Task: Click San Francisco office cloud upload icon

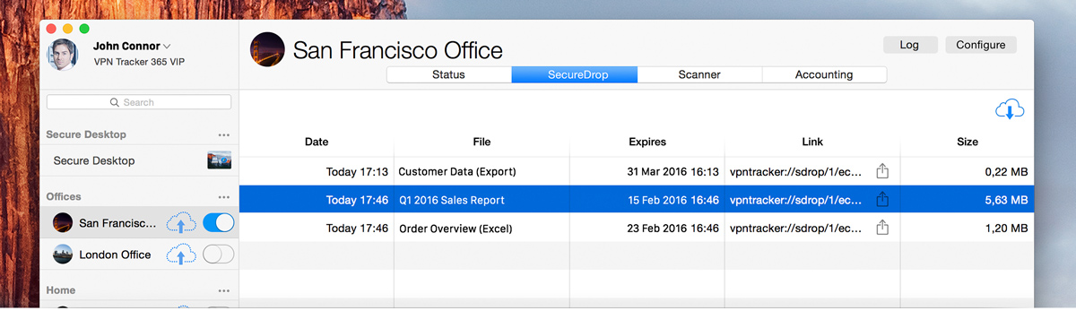Action: coord(181,222)
